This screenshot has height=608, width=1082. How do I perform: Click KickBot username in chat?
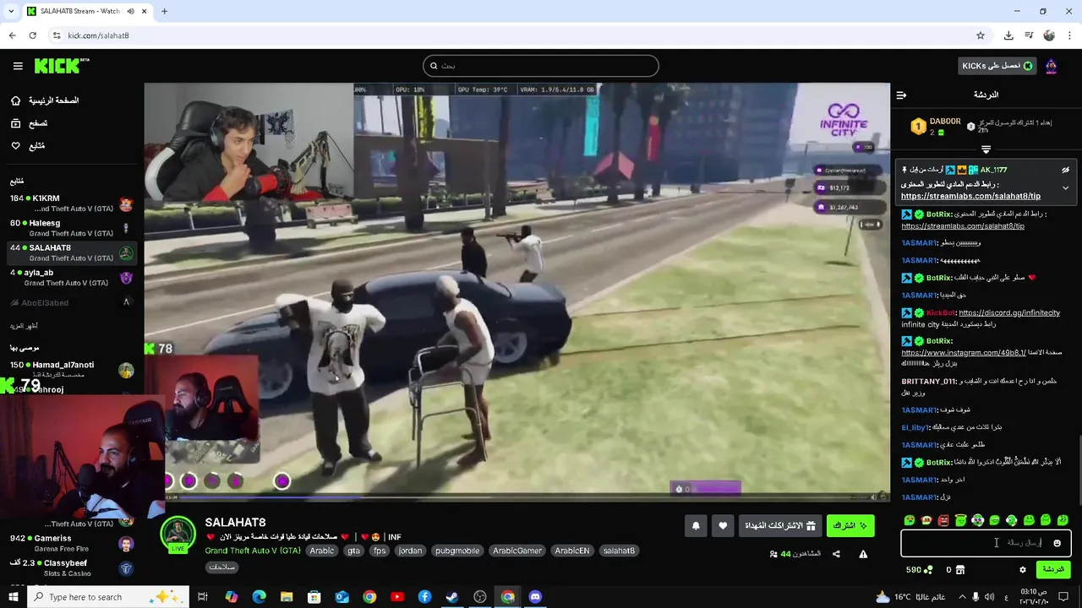(x=941, y=312)
